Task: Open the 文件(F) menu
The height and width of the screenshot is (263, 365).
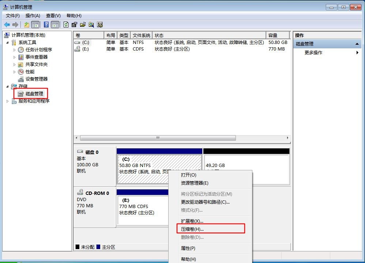Action: click(12, 16)
